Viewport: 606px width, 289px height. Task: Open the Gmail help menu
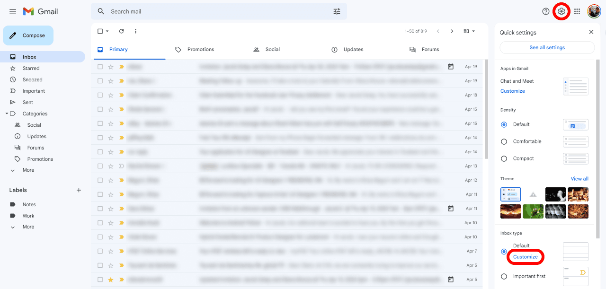545,11
